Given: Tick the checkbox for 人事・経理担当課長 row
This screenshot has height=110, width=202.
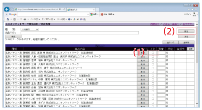Looking at the screenshot, I should coord(153,57).
